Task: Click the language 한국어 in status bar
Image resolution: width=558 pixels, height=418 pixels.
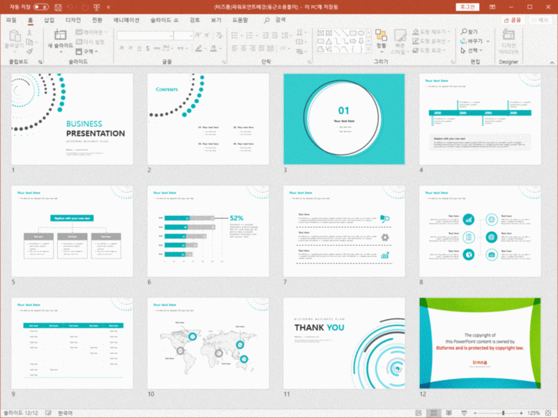Action: tap(65, 412)
